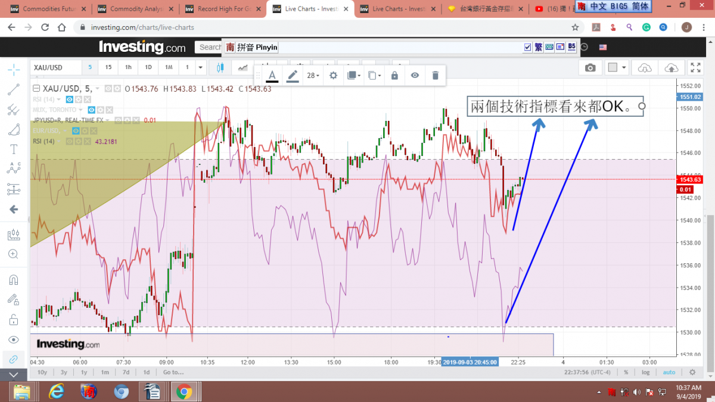Toggle the auto scale option
This screenshot has width=715, height=402.
coord(669,372)
